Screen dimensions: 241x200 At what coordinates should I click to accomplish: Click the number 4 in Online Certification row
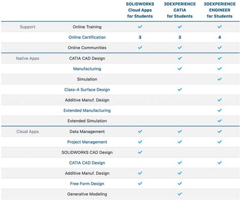pos(220,37)
